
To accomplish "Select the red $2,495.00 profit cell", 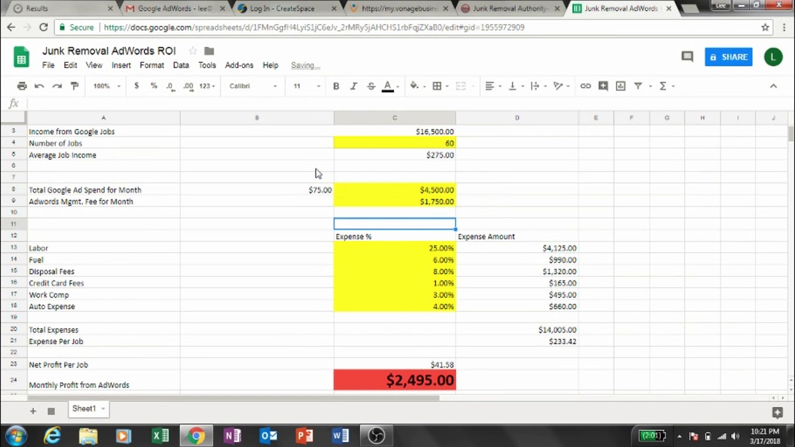I will click(394, 381).
